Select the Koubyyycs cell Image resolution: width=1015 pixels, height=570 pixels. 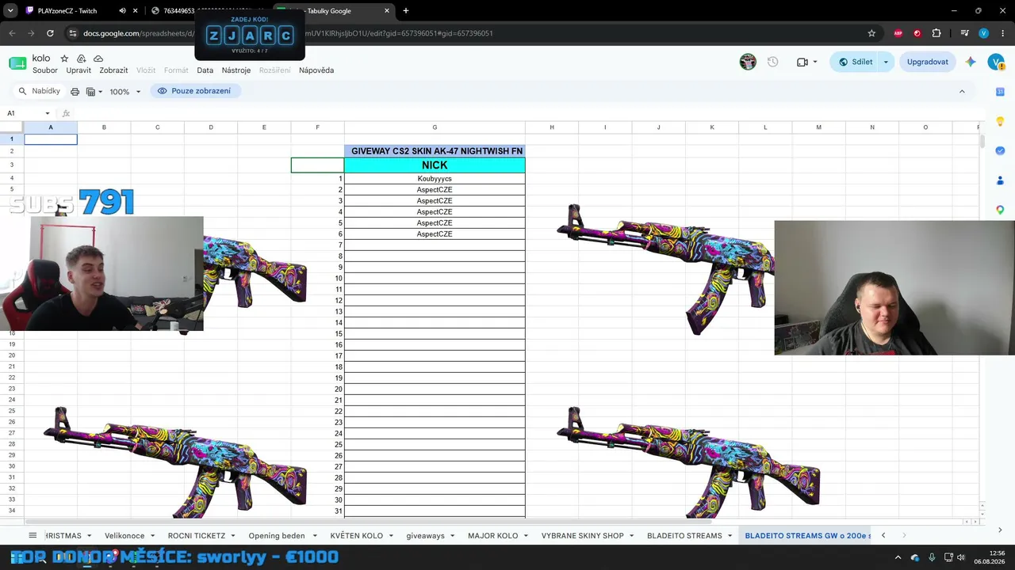click(435, 179)
